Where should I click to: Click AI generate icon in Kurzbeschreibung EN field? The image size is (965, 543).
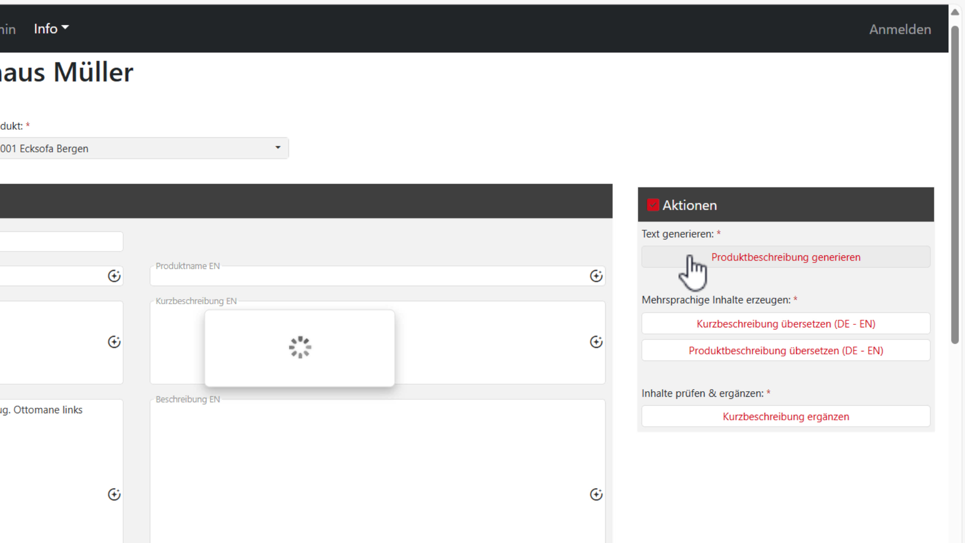point(596,342)
